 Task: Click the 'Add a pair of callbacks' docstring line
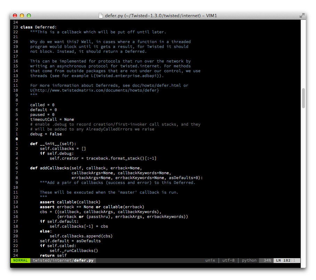(118, 183)
